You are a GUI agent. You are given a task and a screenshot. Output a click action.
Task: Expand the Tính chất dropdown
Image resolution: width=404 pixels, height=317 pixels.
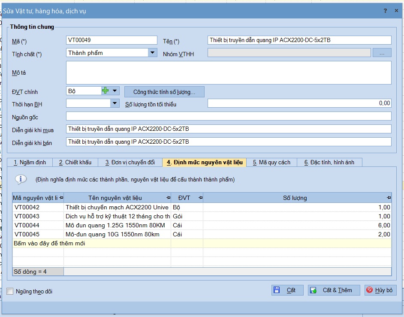click(x=152, y=53)
